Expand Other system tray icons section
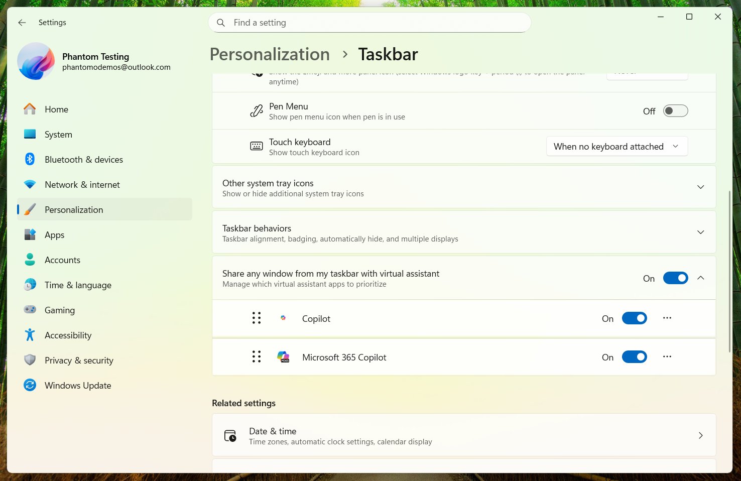Viewport: 741px width, 481px height. point(700,187)
